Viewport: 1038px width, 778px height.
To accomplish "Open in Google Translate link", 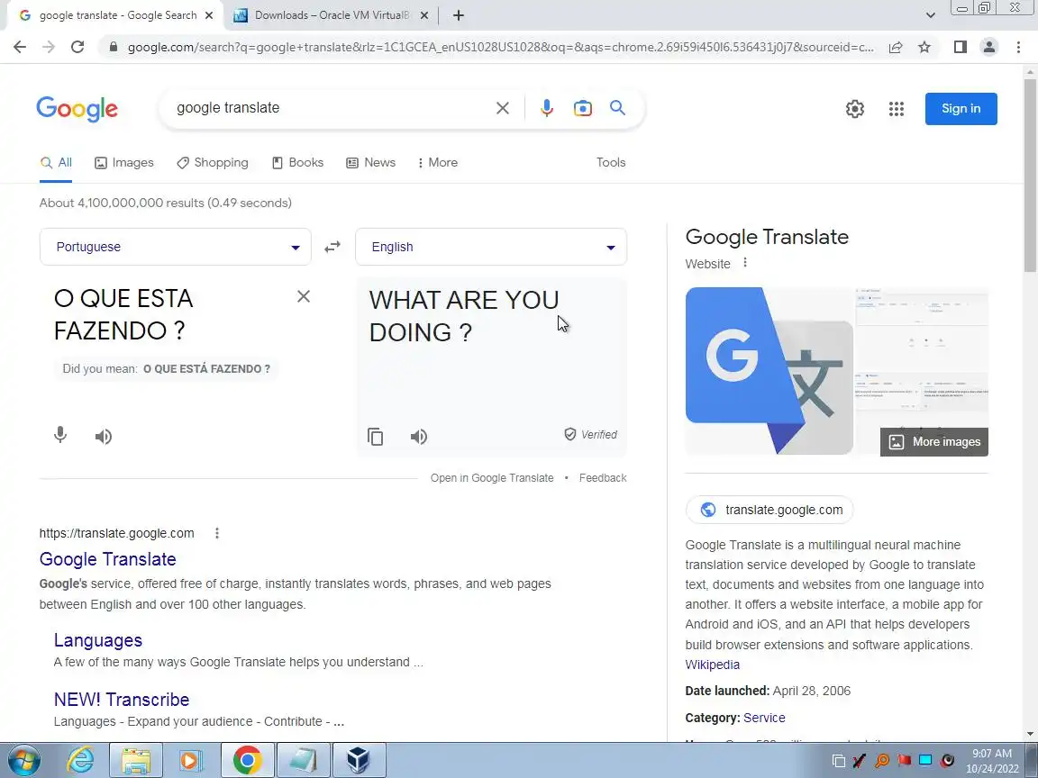I will click(x=492, y=477).
